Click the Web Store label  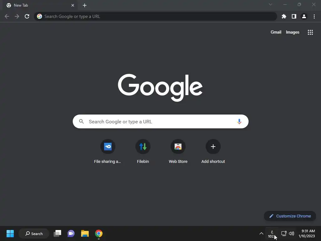tap(178, 162)
